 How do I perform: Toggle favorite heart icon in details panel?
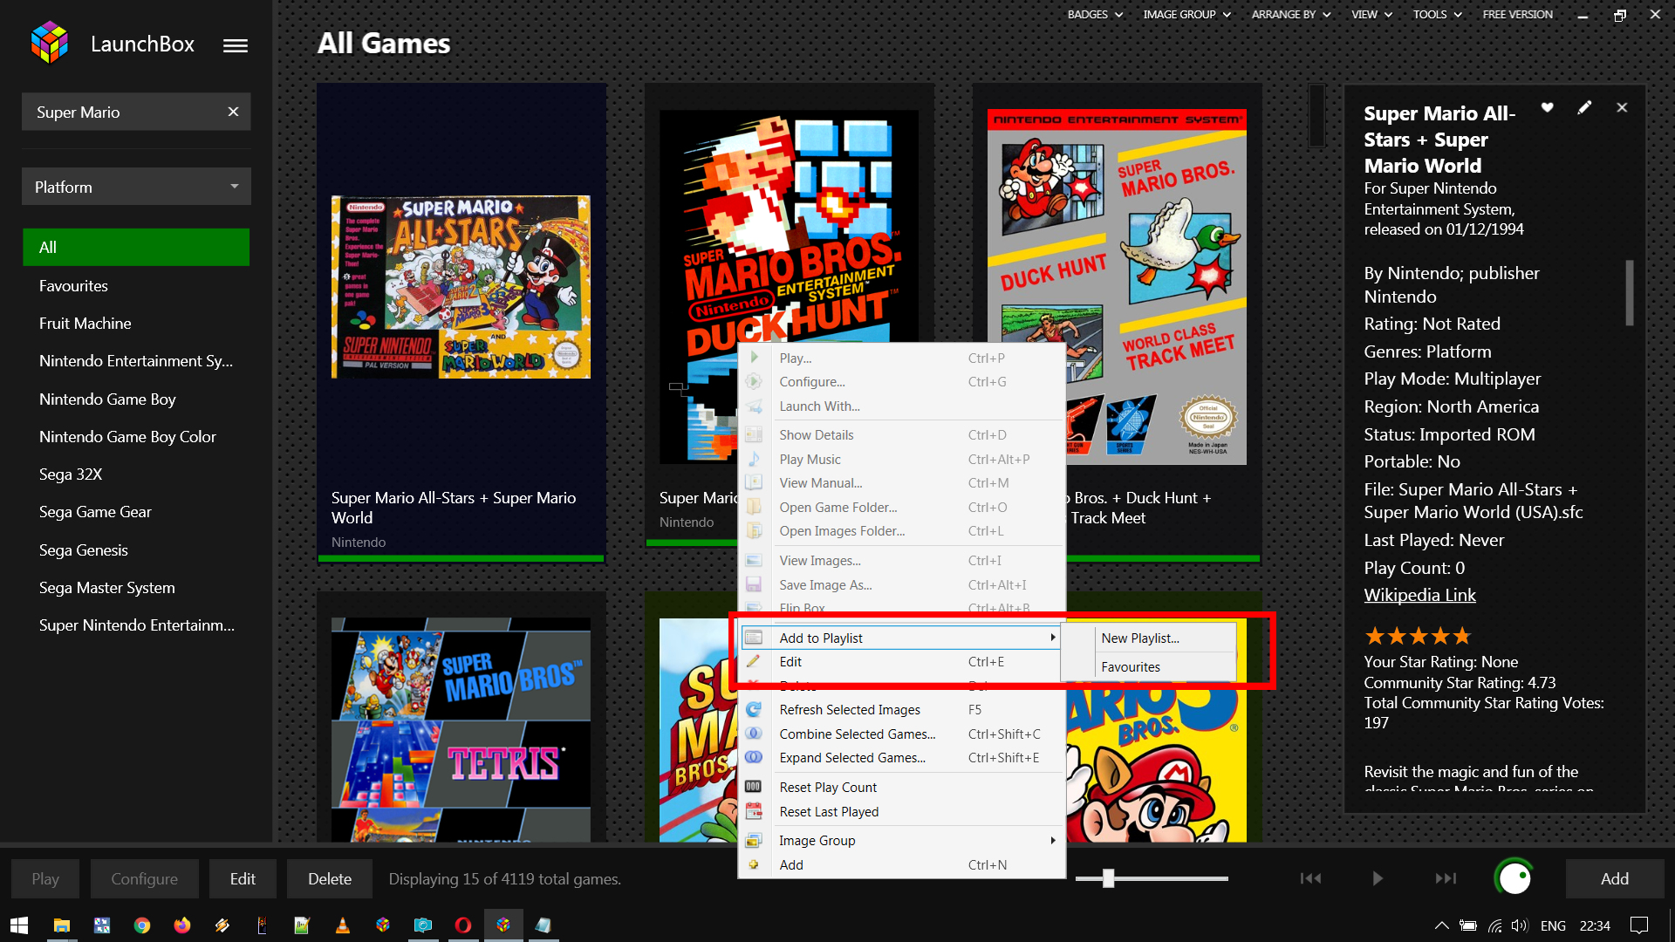coord(1547,107)
